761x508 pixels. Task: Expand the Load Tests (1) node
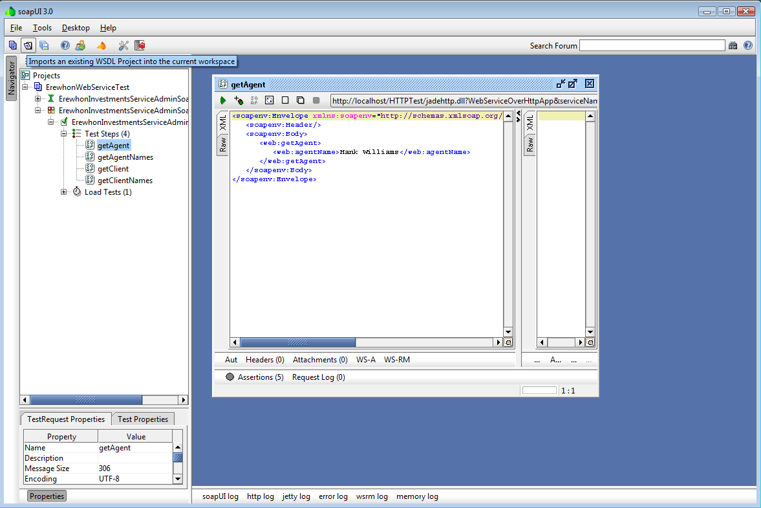pos(63,192)
